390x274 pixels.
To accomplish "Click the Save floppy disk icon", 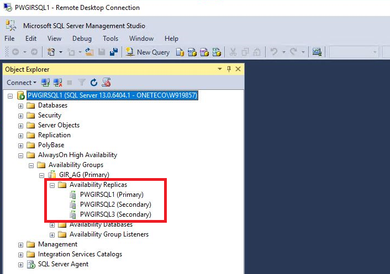I will point(102,52).
